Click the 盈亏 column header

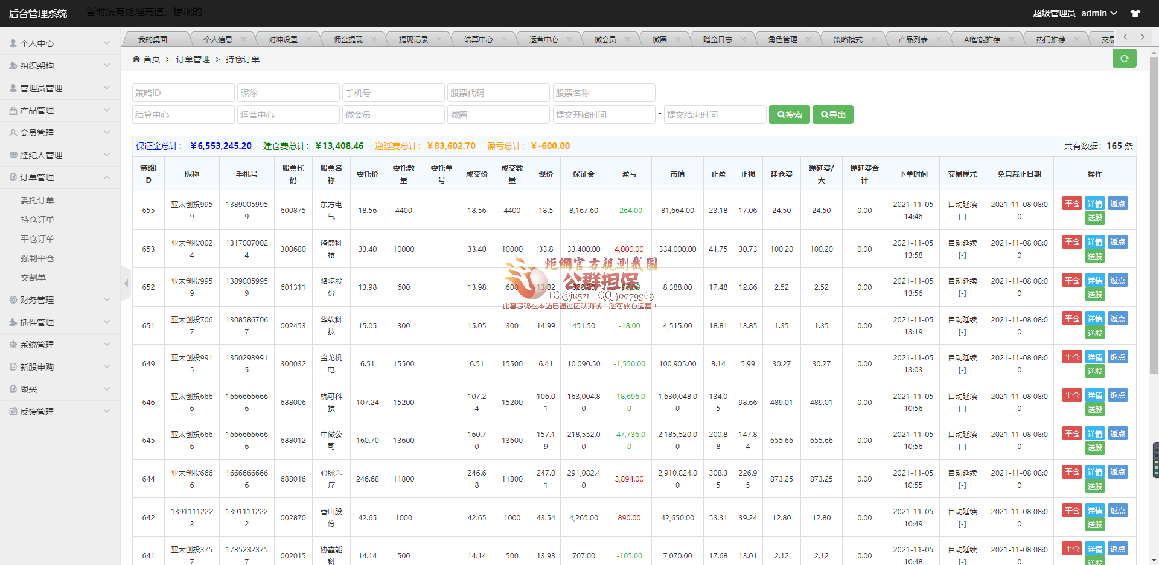point(629,174)
